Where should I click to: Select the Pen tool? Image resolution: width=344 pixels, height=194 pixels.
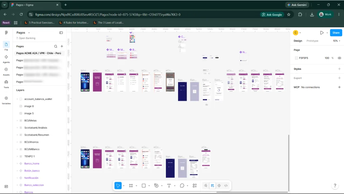coord(156,186)
